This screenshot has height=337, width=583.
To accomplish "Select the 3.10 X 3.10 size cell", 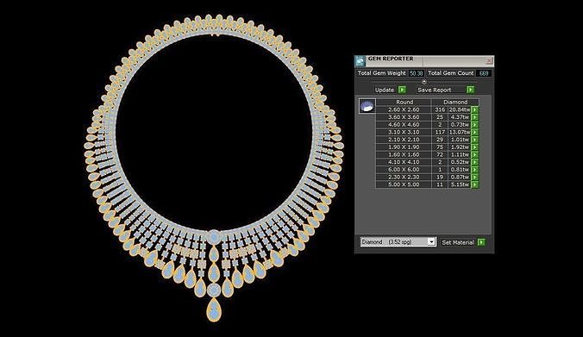I will [404, 132].
